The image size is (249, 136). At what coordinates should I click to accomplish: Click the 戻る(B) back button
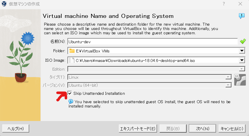pyautogui.click(x=173, y=129)
